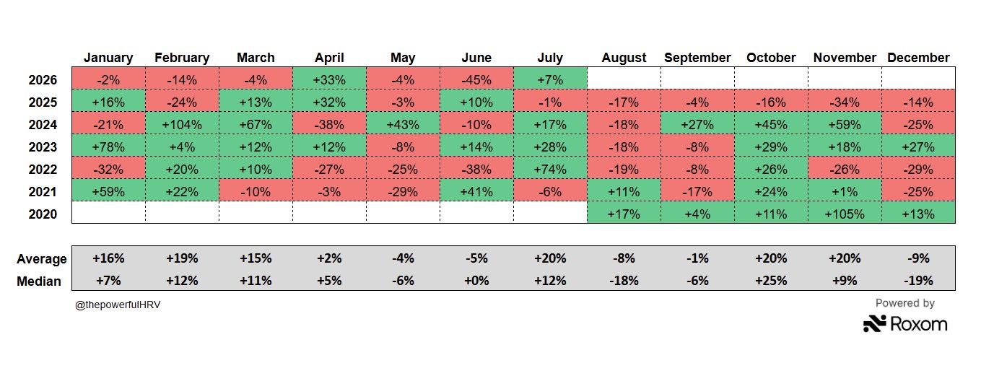Click the -38% cell for April 2024

329,124
